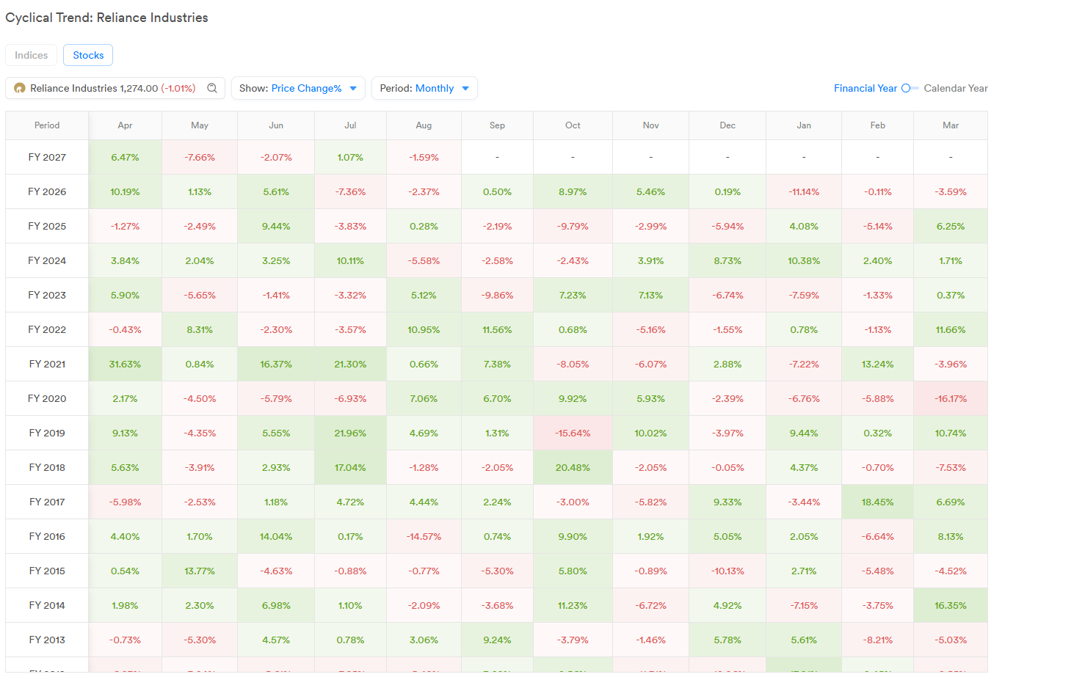
Task: Open the Show: Price Change% dropdown
Action: click(x=298, y=88)
